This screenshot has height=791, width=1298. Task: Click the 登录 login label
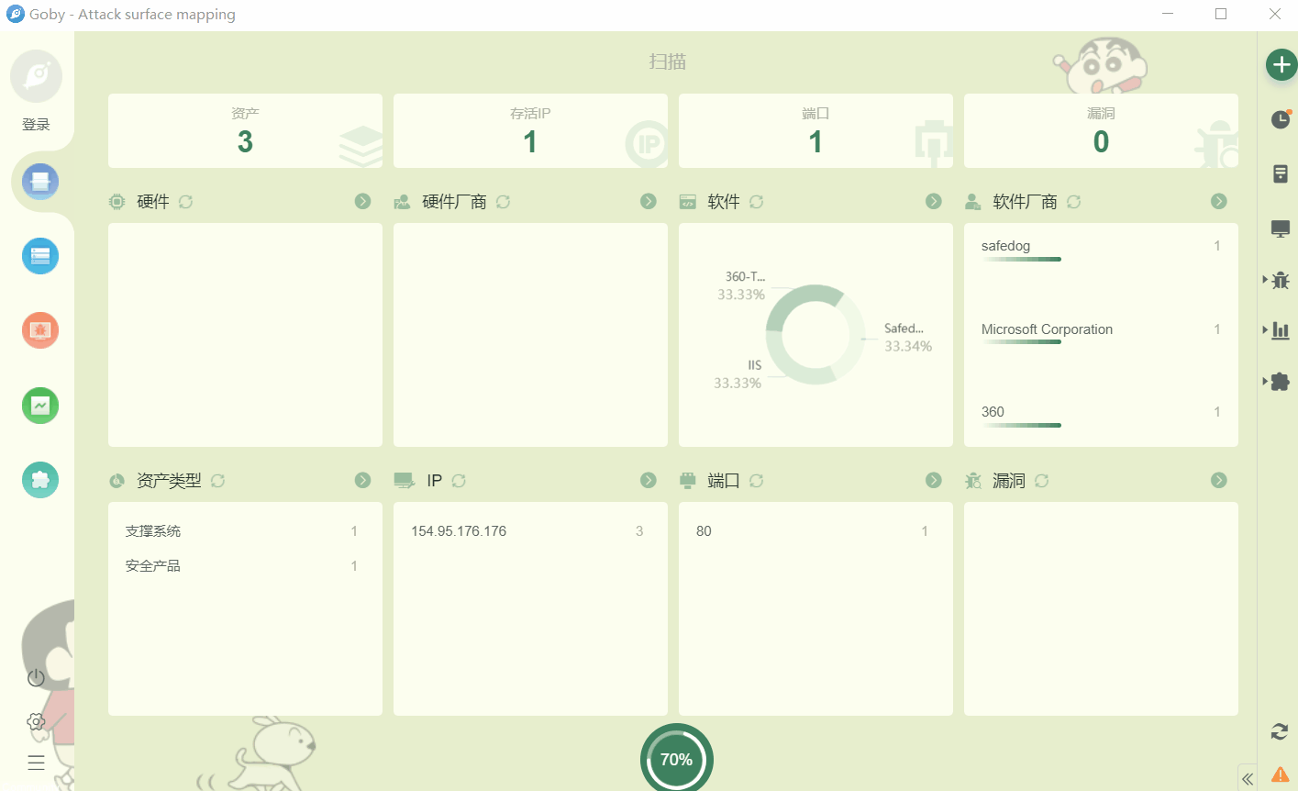(x=36, y=125)
